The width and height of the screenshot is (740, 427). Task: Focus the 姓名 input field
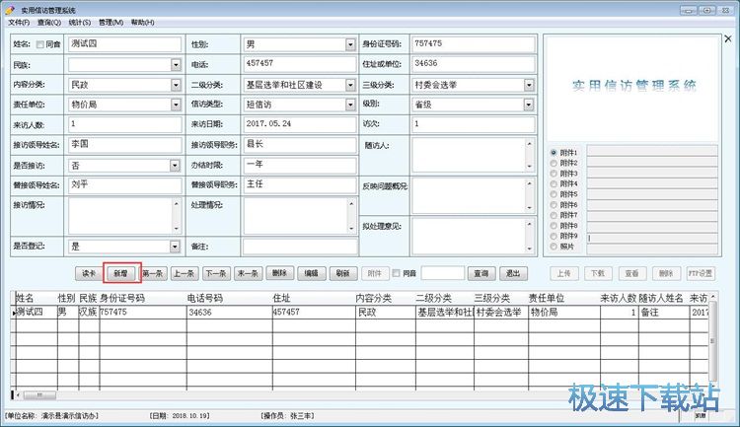pyautogui.click(x=124, y=43)
